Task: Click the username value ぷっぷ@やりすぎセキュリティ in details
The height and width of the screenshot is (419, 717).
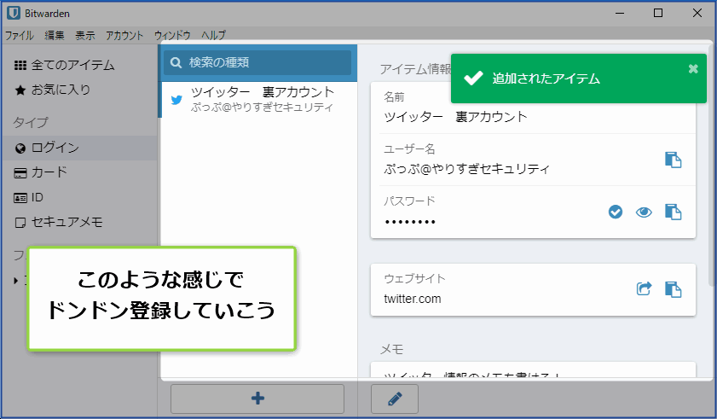Action: click(466, 170)
